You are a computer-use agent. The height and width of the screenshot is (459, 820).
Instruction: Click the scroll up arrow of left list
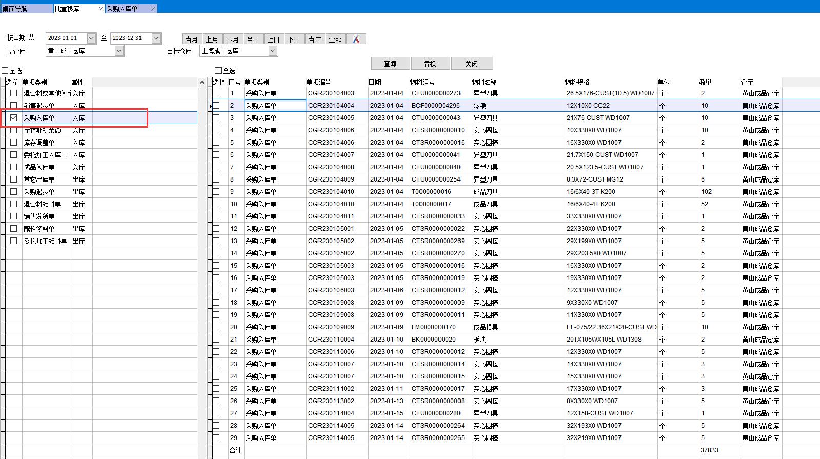tap(201, 82)
